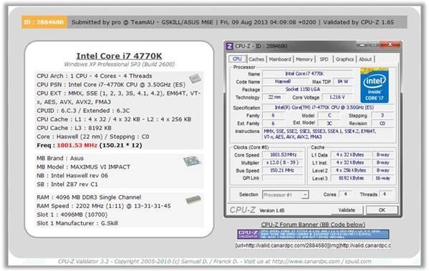Switch to the Mainboard tab
Viewport: 429px width, 271px height.
pos(280,59)
